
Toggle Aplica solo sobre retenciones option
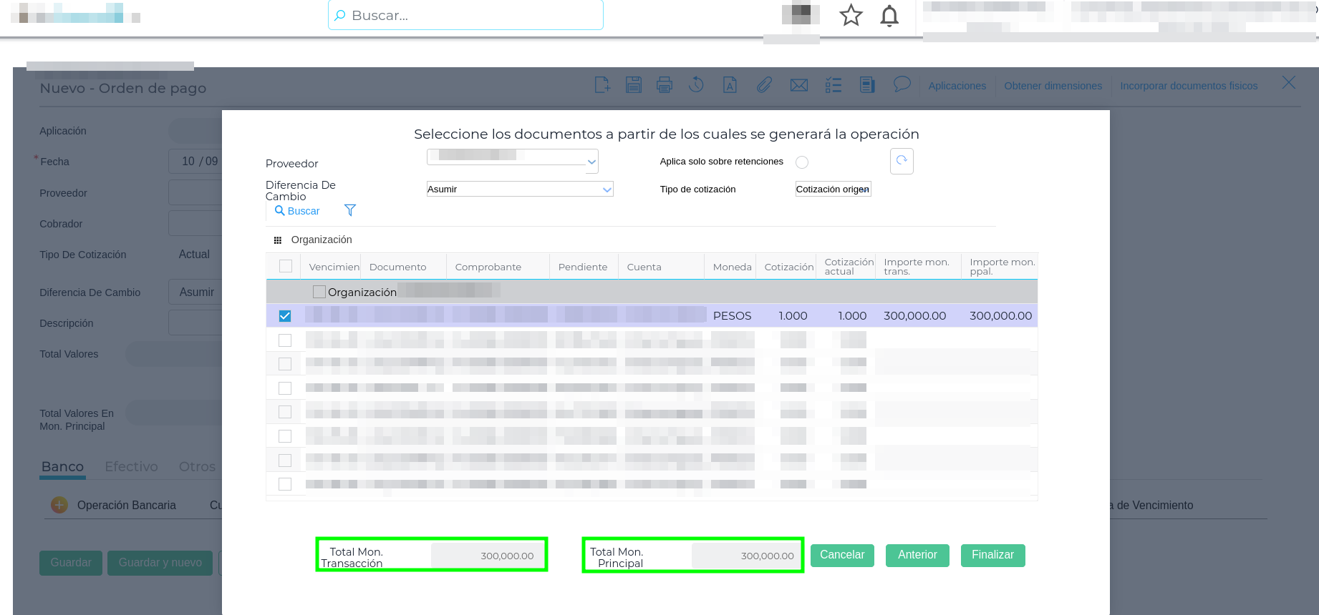(802, 162)
